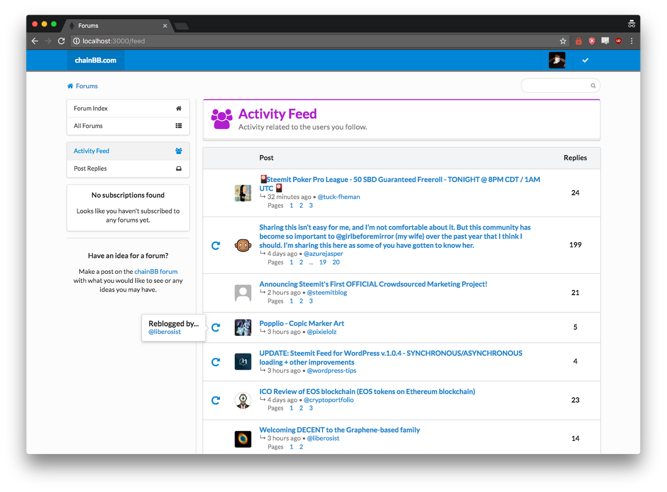Open Chrome's three-dot menu
The image size is (667, 492).
click(x=632, y=41)
